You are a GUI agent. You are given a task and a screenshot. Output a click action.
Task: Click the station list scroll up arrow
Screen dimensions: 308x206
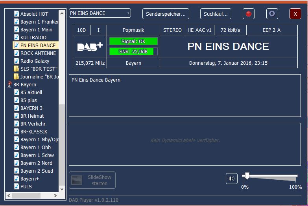pyautogui.click(x=62, y=12)
